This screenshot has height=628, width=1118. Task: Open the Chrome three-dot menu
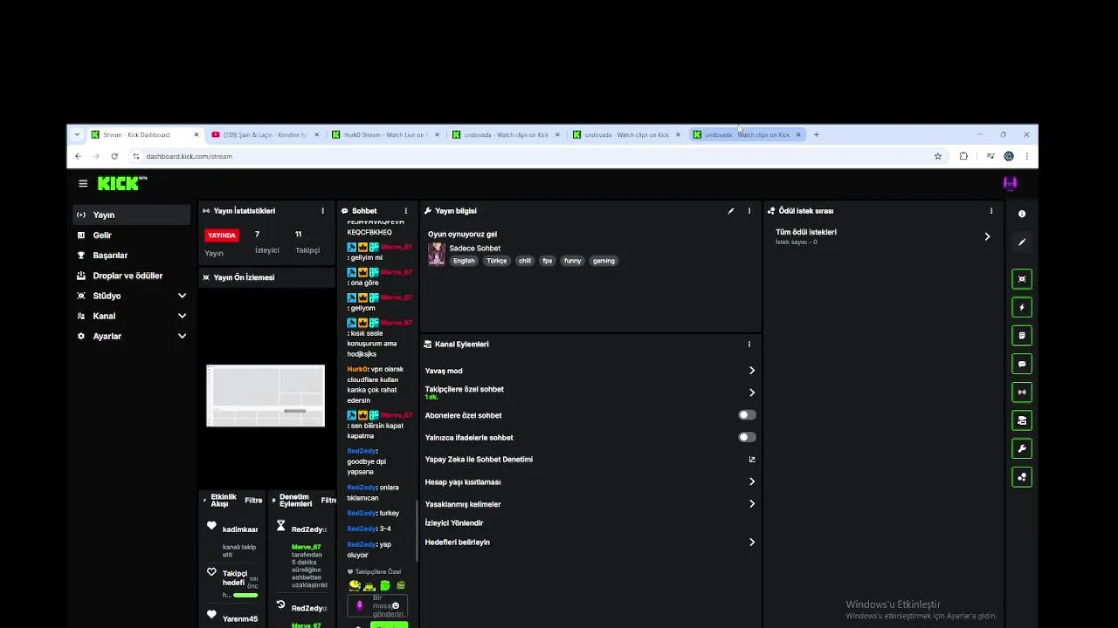click(1026, 156)
